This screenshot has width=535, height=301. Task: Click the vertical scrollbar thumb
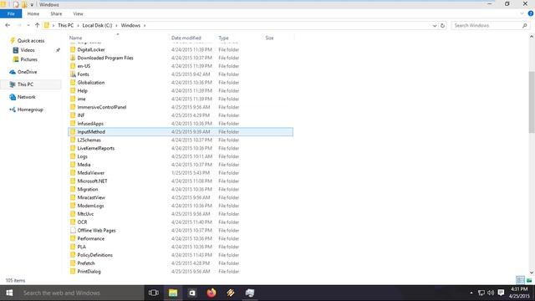[532, 102]
